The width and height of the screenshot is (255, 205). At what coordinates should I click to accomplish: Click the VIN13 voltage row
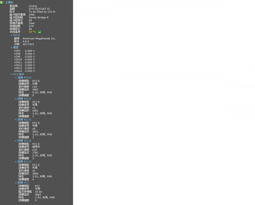click(24, 68)
